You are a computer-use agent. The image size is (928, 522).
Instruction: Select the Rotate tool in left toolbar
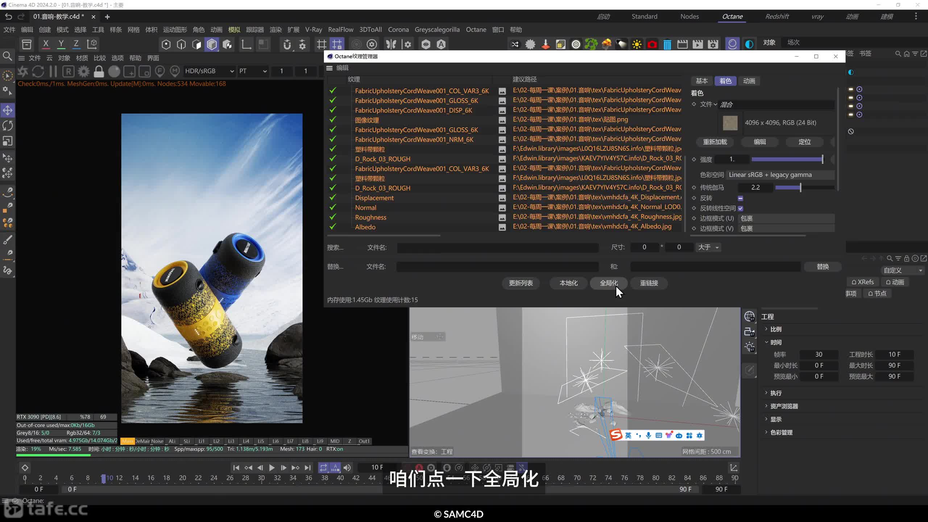(8, 126)
